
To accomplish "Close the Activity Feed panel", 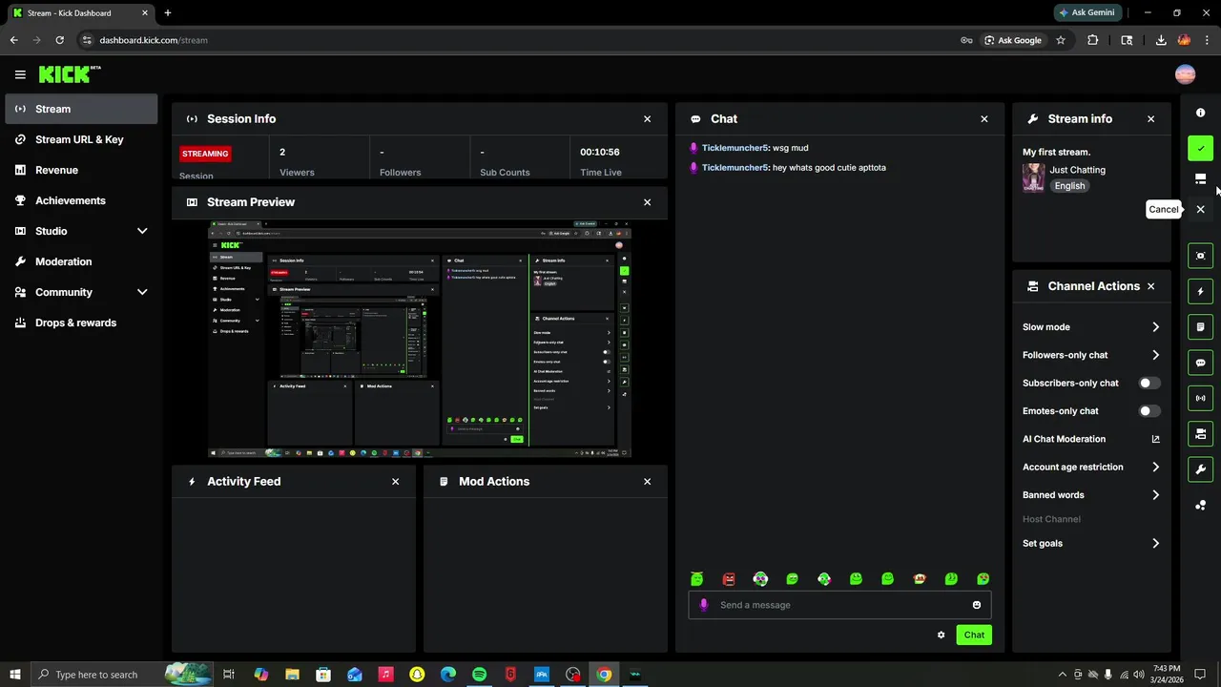I will coord(395,482).
